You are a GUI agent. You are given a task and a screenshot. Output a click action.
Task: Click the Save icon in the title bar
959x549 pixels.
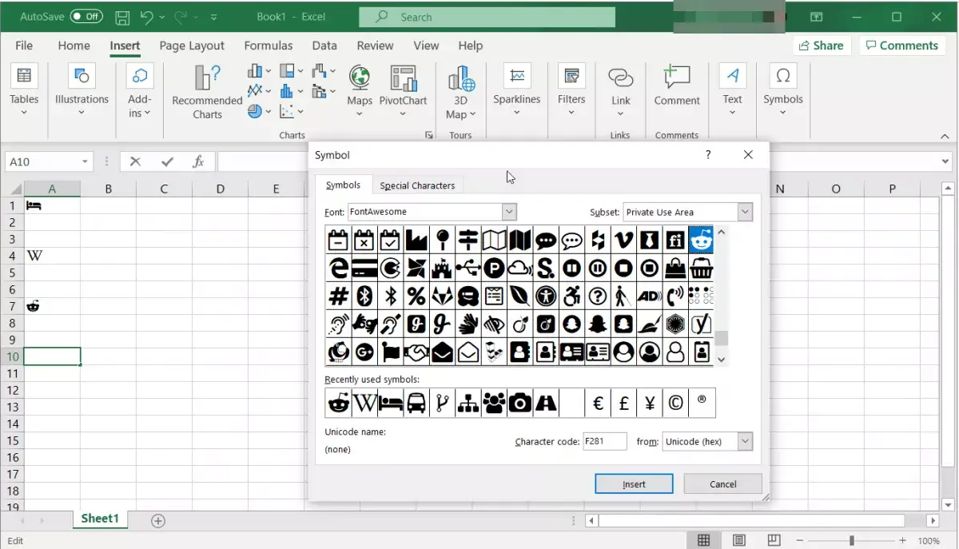click(x=122, y=17)
